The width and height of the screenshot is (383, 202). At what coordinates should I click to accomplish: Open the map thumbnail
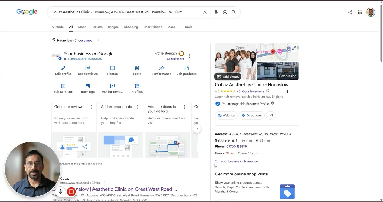(x=278, y=52)
